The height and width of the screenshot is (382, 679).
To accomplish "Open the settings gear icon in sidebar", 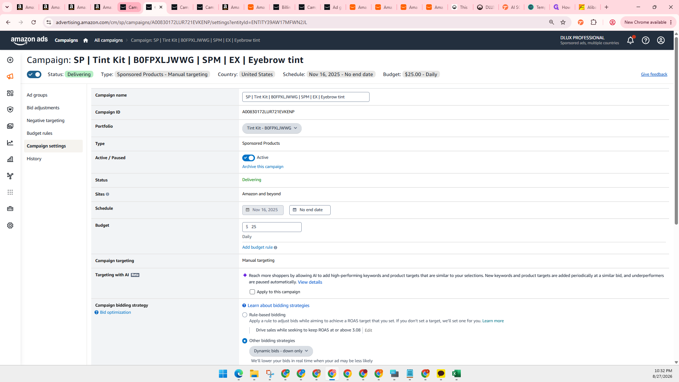I will pyautogui.click(x=10, y=225).
